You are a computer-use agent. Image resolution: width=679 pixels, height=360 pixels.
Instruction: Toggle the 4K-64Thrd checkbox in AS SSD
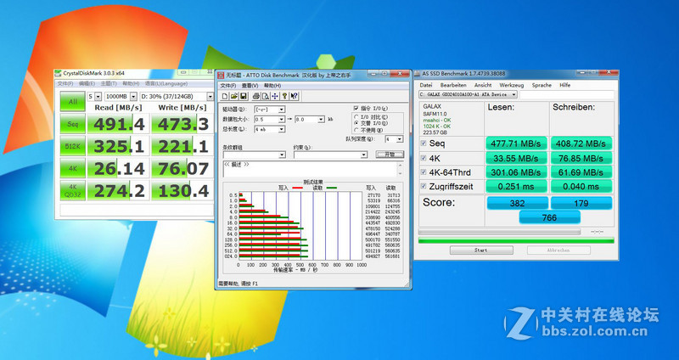pyautogui.click(x=424, y=173)
